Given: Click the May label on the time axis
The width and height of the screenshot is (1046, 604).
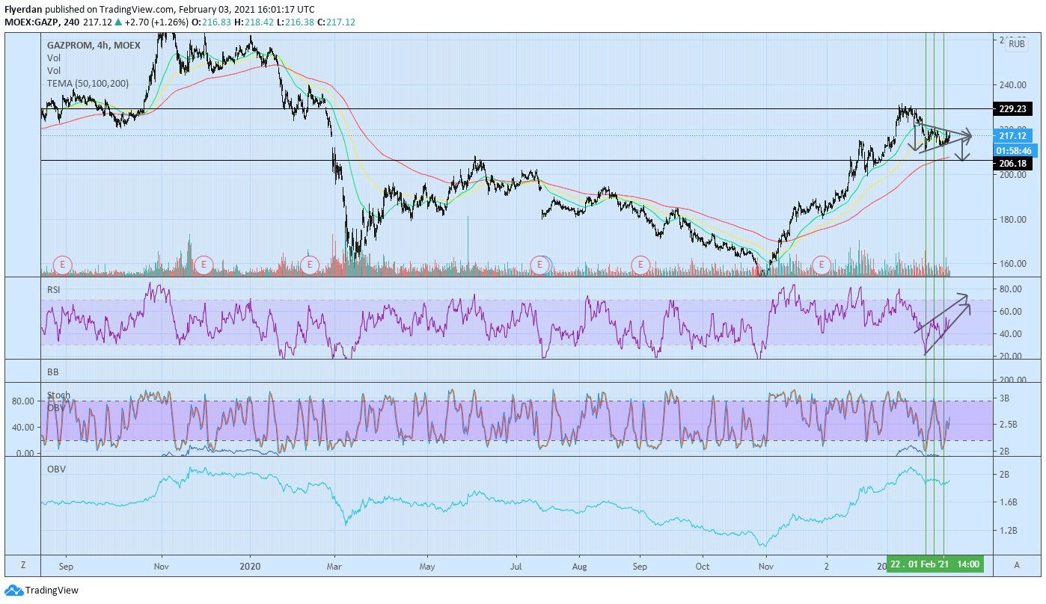Looking at the screenshot, I should coord(427,565).
